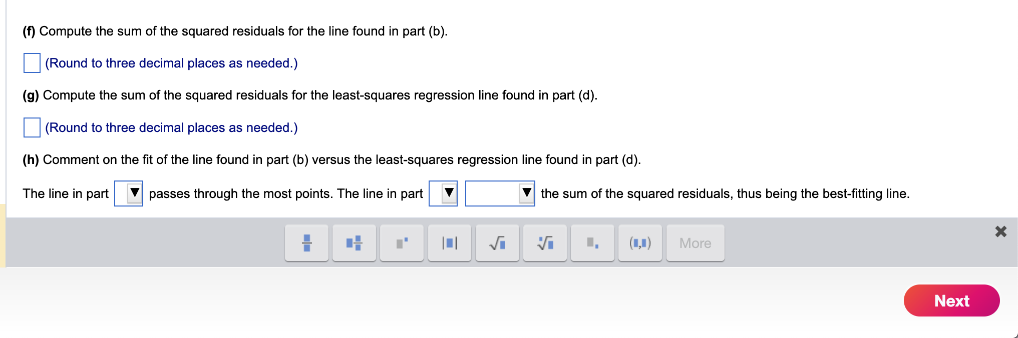The height and width of the screenshot is (338, 1018).
Task: Insert an exponent template
Action: [x=402, y=243]
